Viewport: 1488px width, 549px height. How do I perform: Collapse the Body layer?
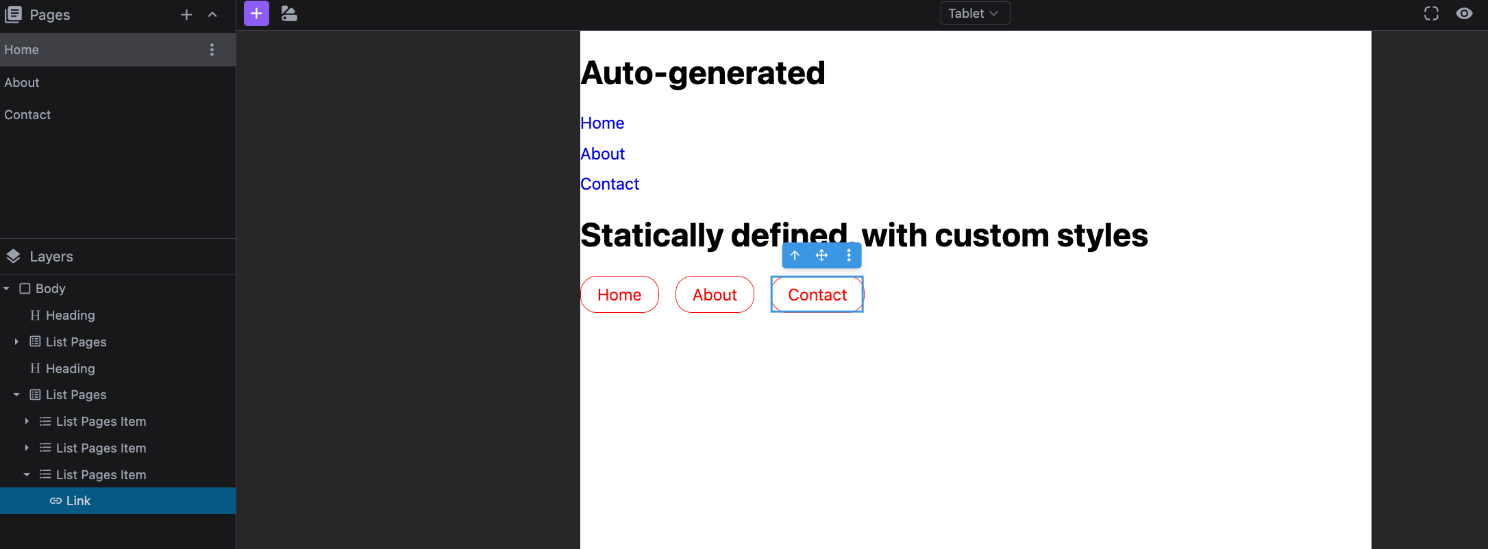(6, 288)
